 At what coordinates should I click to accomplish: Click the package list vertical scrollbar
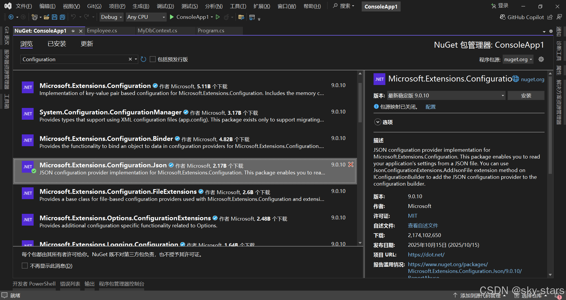point(360,103)
